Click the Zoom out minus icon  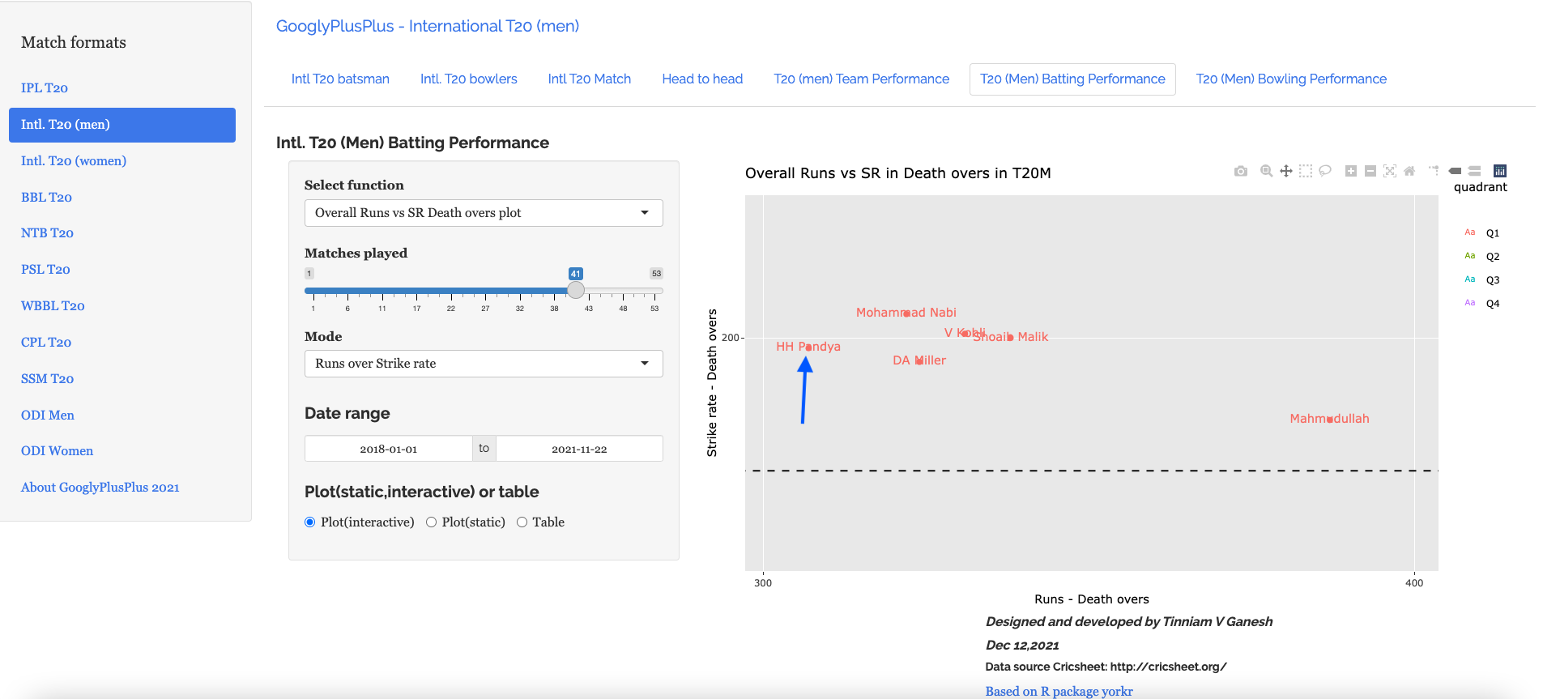(1370, 171)
